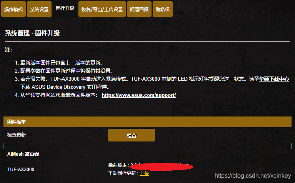
Task: Select the 固件升级 tab
Action: 65,8
